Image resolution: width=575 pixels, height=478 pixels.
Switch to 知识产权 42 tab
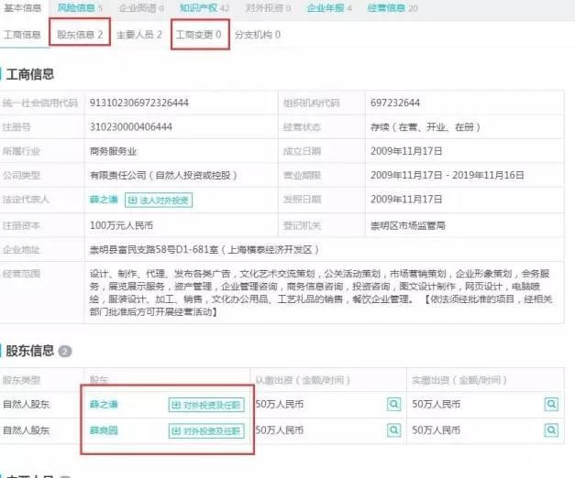click(205, 7)
